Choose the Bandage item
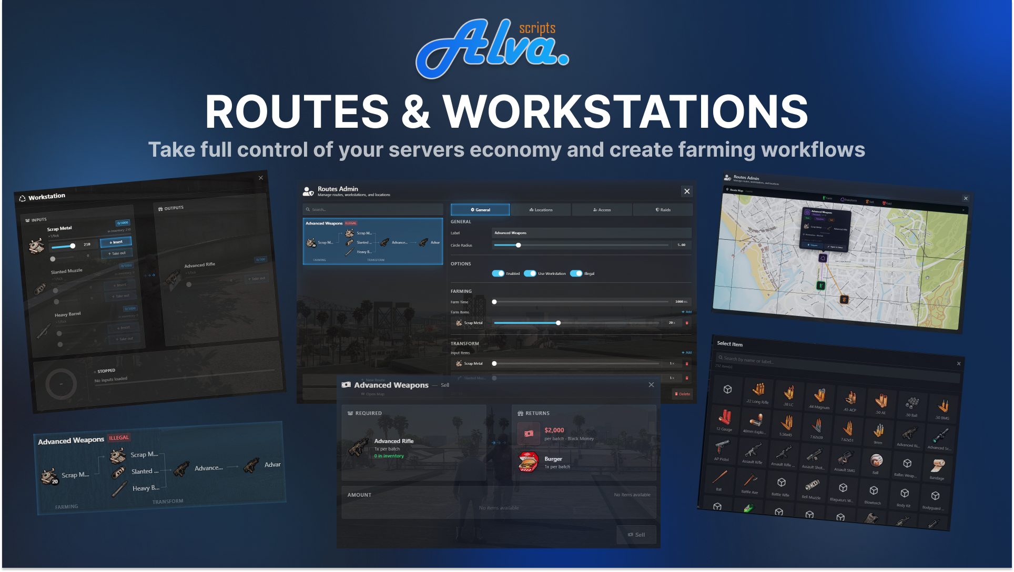1014x572 pixels. 937,466
